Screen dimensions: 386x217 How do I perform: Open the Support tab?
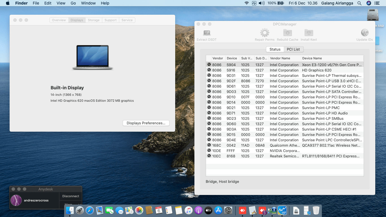(x=110, y=20)
